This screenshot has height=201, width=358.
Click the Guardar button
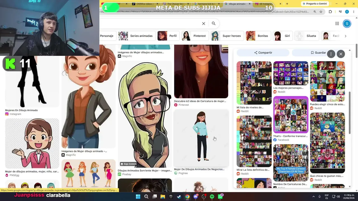[x=318, y=52]
